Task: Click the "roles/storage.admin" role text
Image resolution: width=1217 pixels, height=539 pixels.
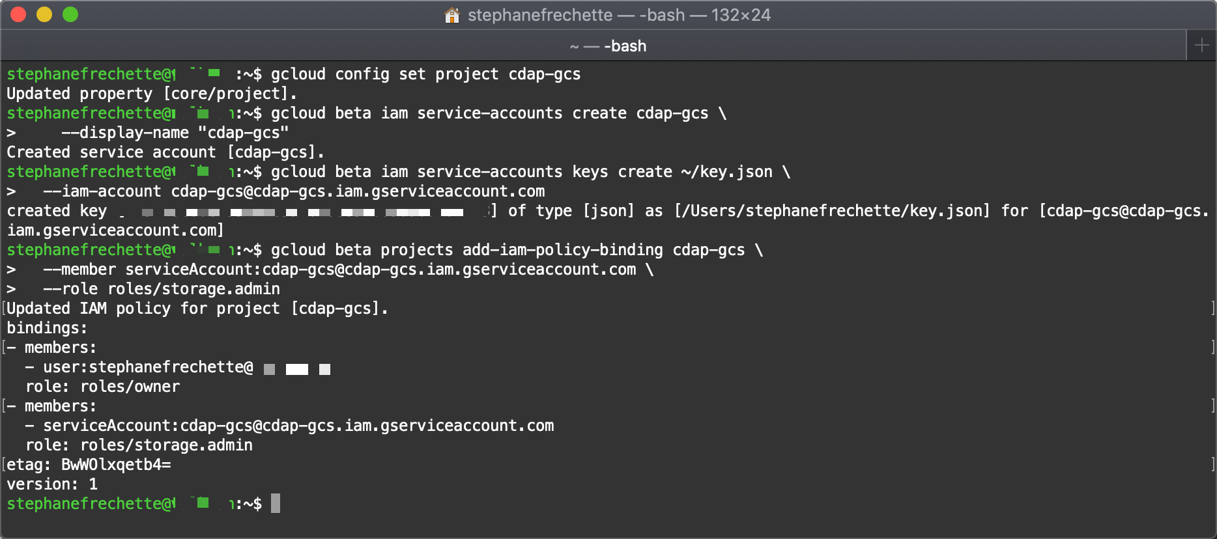Action: 166,445
